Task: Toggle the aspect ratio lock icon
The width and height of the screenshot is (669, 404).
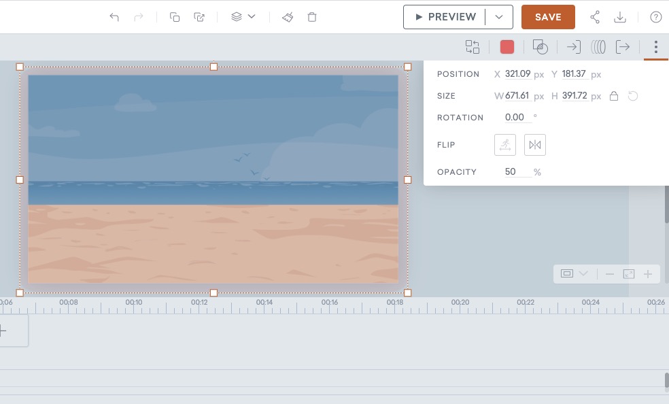Action: 613,96
